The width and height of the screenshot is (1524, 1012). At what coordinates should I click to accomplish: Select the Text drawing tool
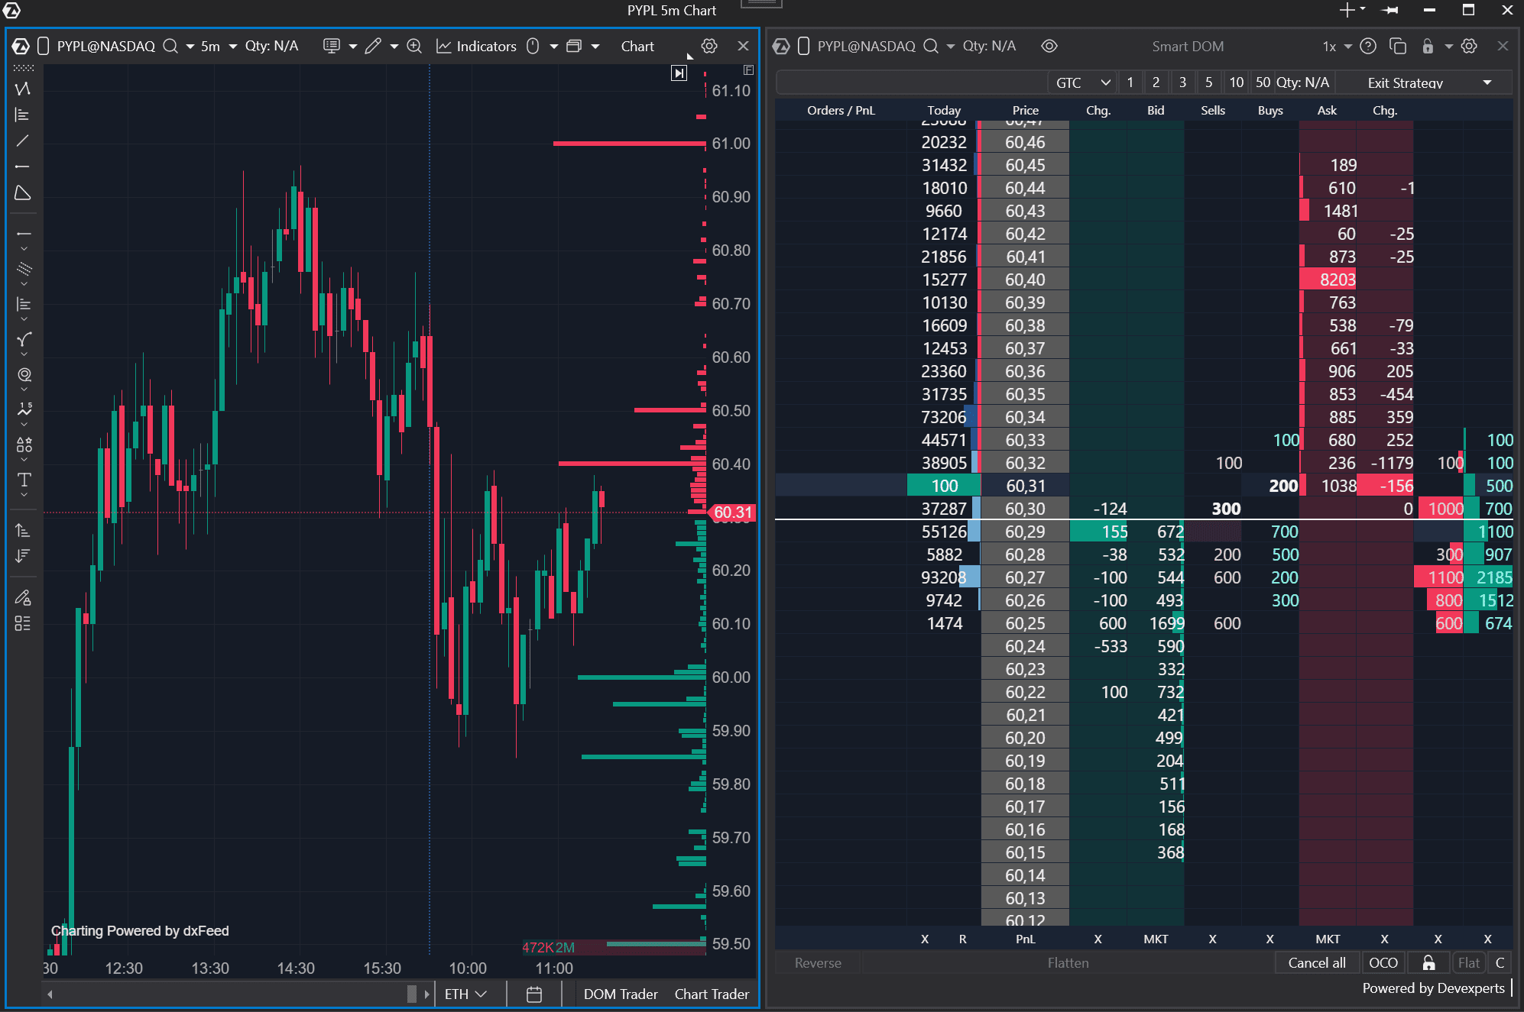click(23, 480)
